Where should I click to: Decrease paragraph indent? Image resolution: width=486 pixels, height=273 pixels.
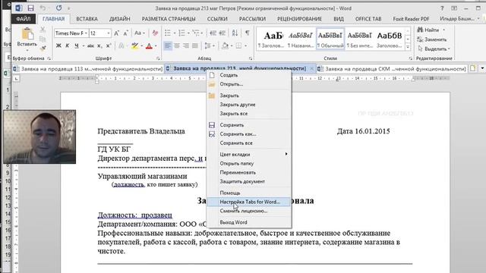click(213, 33)
